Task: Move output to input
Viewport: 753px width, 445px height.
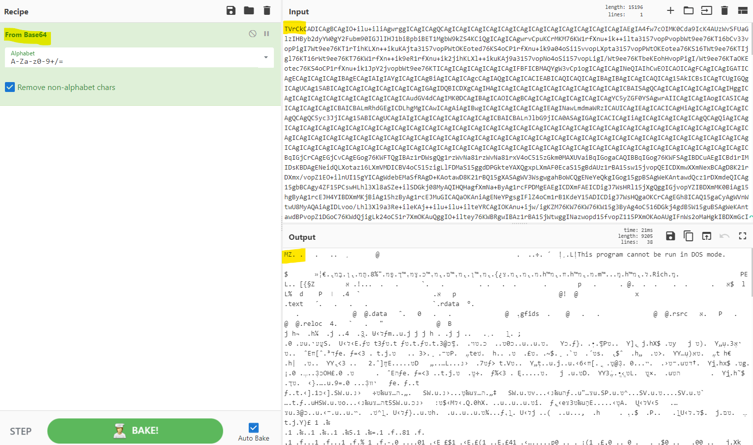Action: (707, 236)
